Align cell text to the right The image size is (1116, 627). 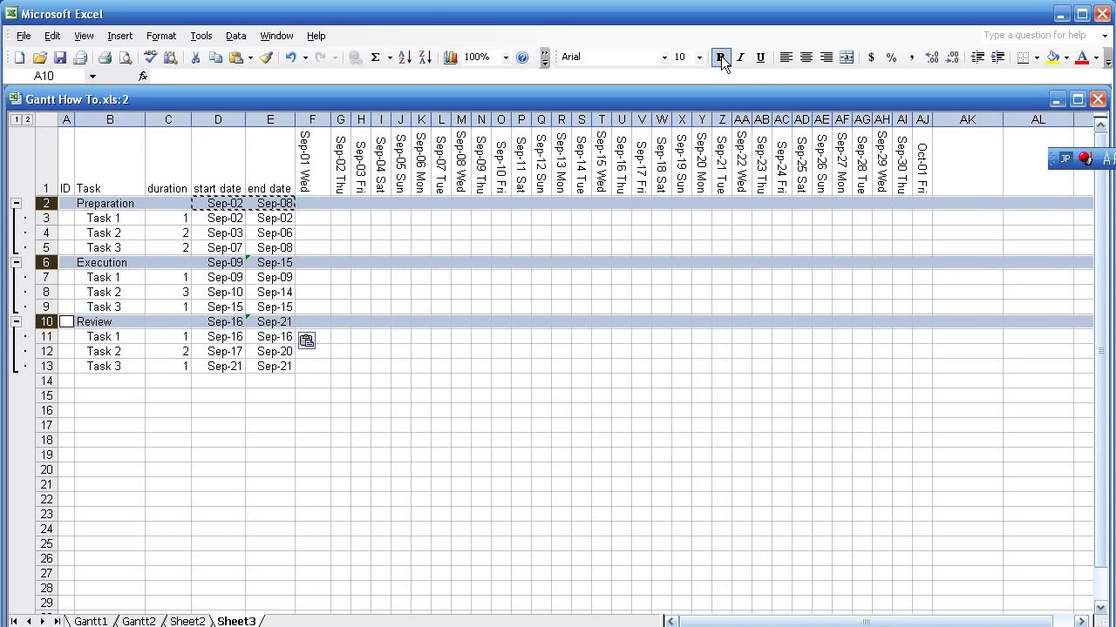[827, 57]
